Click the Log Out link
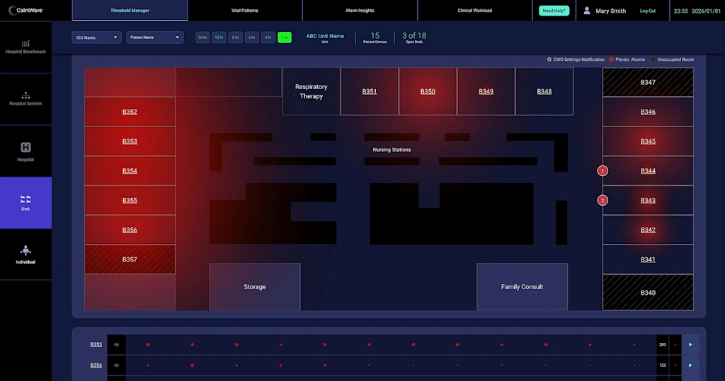725x381 pixels. point(647,11)
